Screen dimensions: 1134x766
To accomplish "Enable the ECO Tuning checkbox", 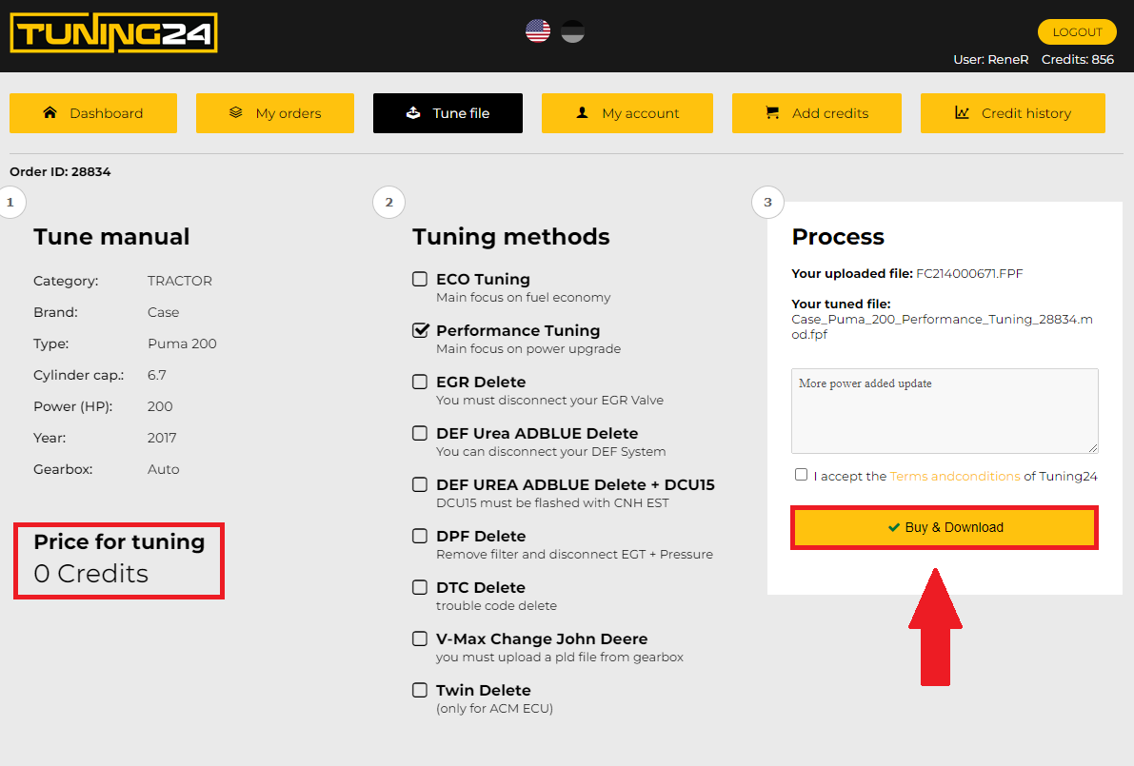I will 420,279.
